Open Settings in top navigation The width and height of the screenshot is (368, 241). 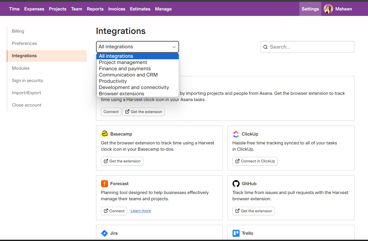(310, 9)
